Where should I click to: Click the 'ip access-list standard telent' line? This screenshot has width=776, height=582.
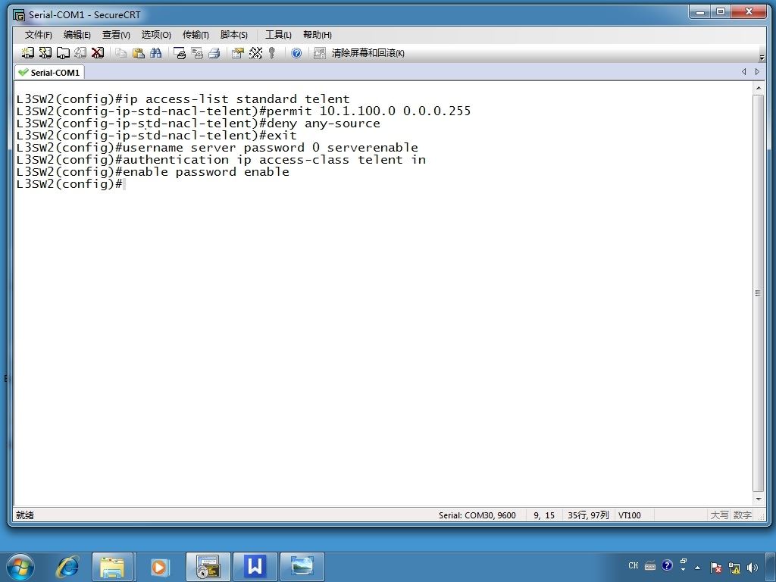coord(183,99)
